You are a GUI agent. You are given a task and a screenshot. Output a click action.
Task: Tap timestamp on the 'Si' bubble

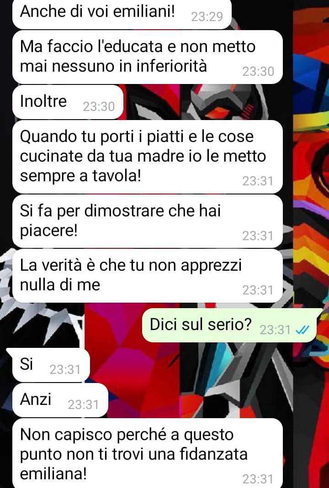click(x=65, y=370)
